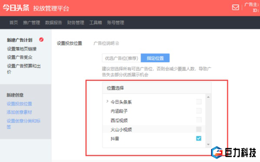
Task: Click the 广告位说明 link
Action: 104,43
